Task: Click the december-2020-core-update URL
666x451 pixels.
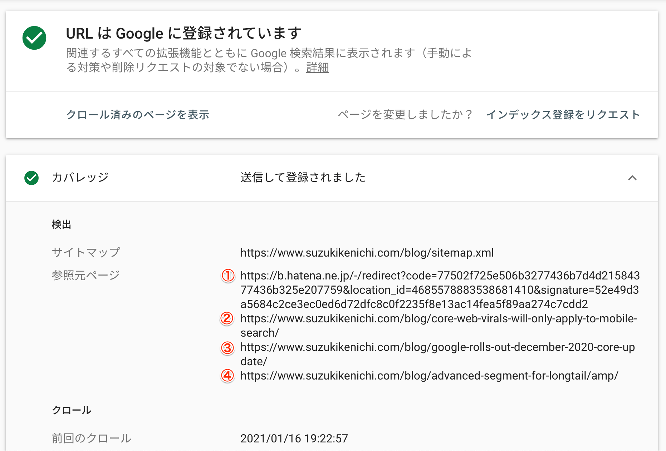Action: click(x=437, y=354)
